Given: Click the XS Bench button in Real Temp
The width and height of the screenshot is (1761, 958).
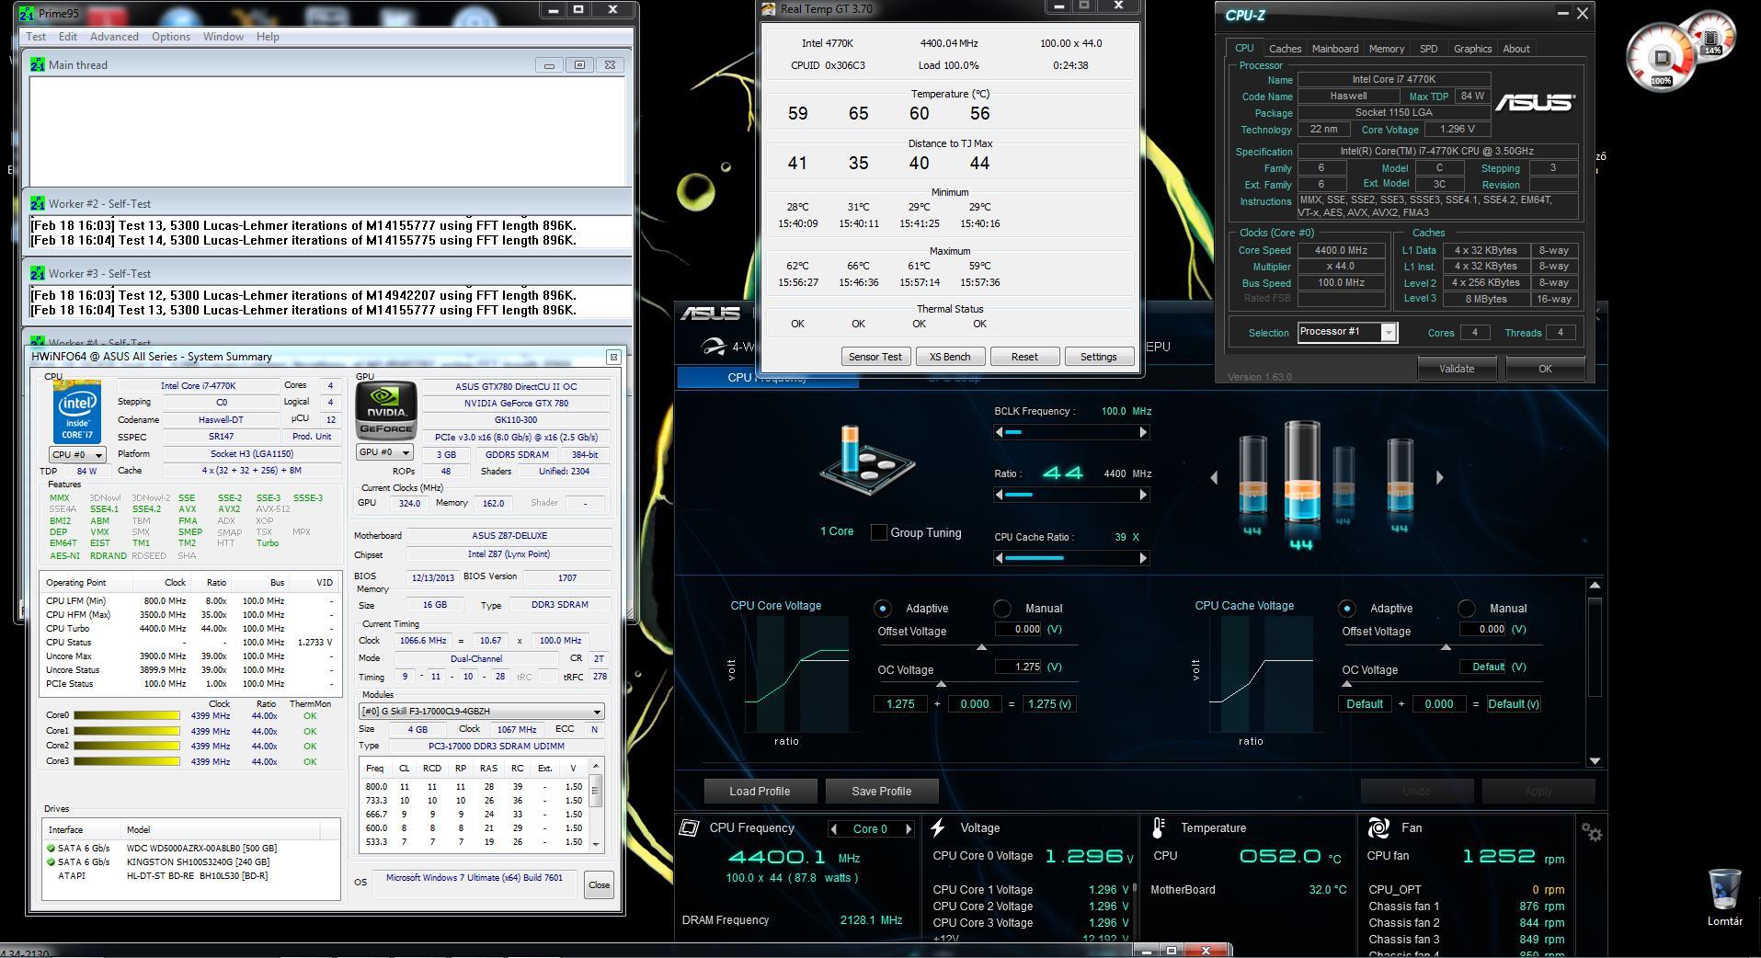Looking at the screenshot, I should (x=950, y=357).
